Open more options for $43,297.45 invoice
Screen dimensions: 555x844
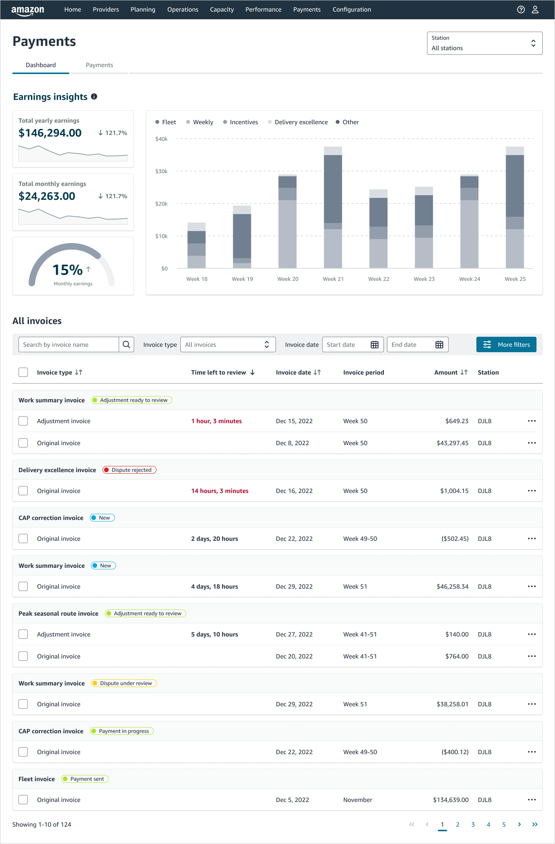(x=532, y=443)
